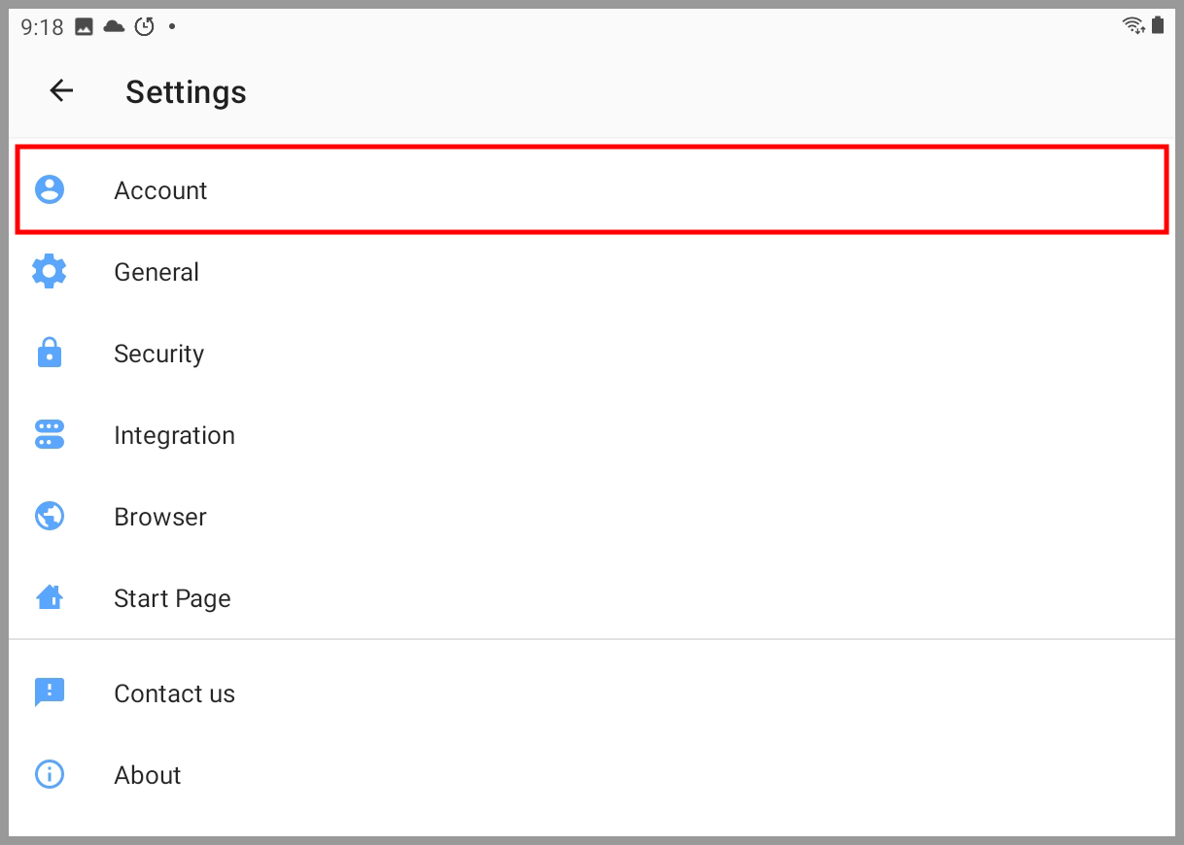This screenshot has height=845, width=1184.
Task: Open Integration settings
Action: click(592, 435)
